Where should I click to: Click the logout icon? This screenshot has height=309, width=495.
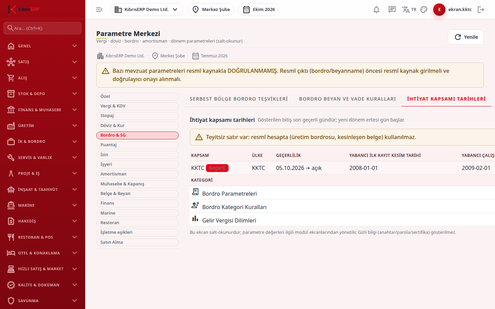coord(481,10)
